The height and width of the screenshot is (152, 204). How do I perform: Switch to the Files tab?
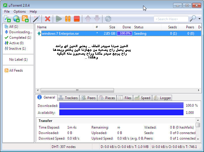point(125,98)
